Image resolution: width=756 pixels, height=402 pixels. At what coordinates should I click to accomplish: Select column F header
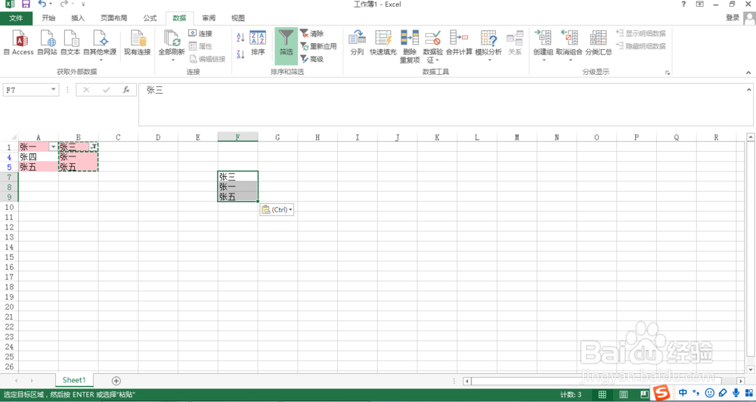tap(237, 138)
